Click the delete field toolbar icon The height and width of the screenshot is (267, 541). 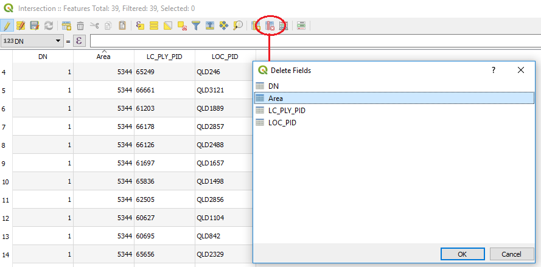pos(270,26)
